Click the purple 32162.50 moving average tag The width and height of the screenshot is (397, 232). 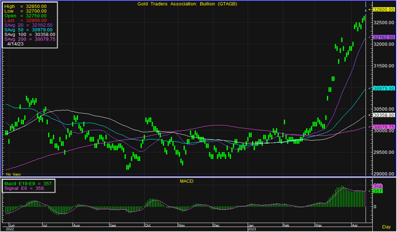click(384, 37)
